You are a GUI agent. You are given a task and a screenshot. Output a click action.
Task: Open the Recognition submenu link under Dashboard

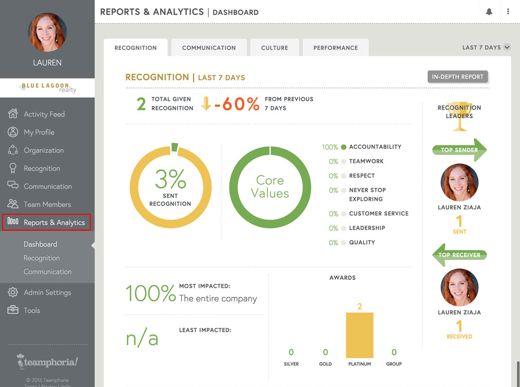coord(42,258)
